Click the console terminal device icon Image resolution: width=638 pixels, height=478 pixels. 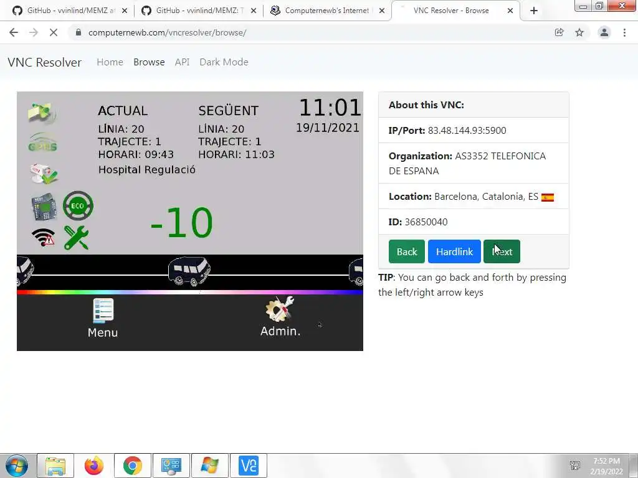coord(44,207)
